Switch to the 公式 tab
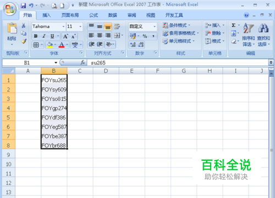The image size is (275, 198). 94,15
